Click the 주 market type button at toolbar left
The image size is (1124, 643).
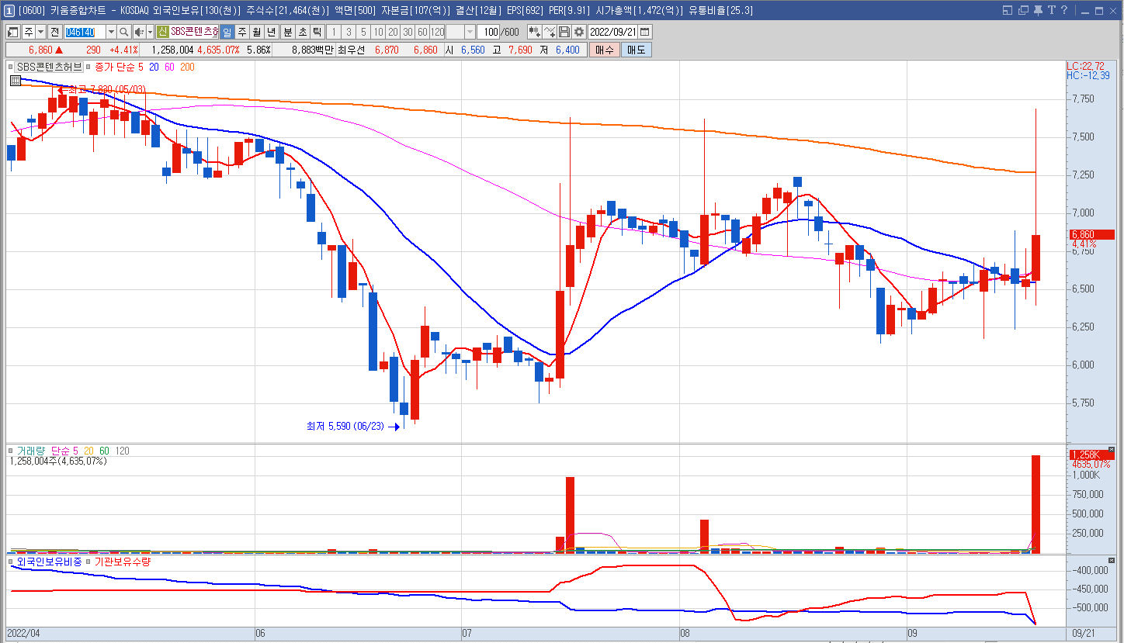click(28, 32)
